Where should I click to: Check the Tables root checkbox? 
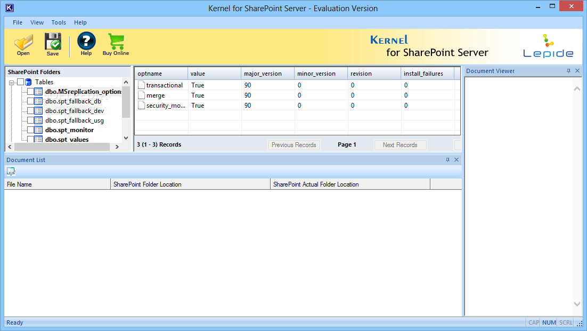21,82
